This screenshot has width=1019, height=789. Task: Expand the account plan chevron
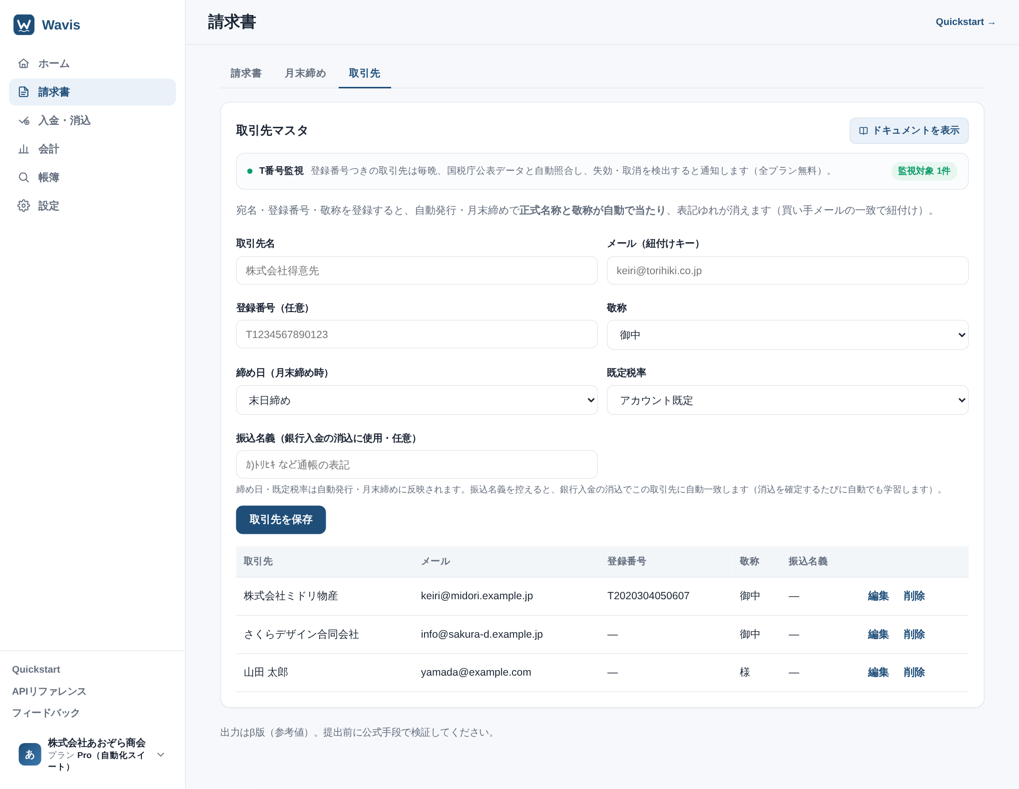click(x=161, y=755)
